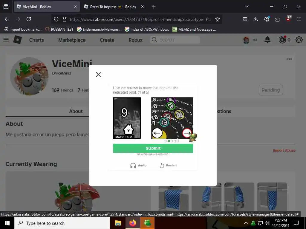Open Windows action center notifications
The width and height of the screenshot is (306, 229).
pyautogui.click(x=296, y=223)
